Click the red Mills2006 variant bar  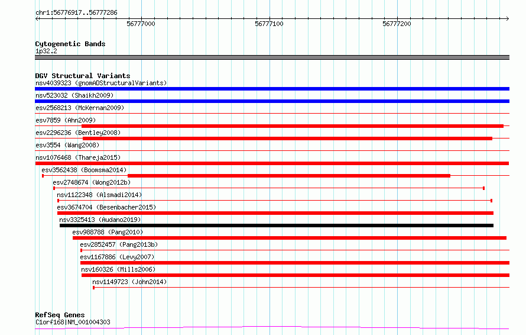tap(296, 275)
